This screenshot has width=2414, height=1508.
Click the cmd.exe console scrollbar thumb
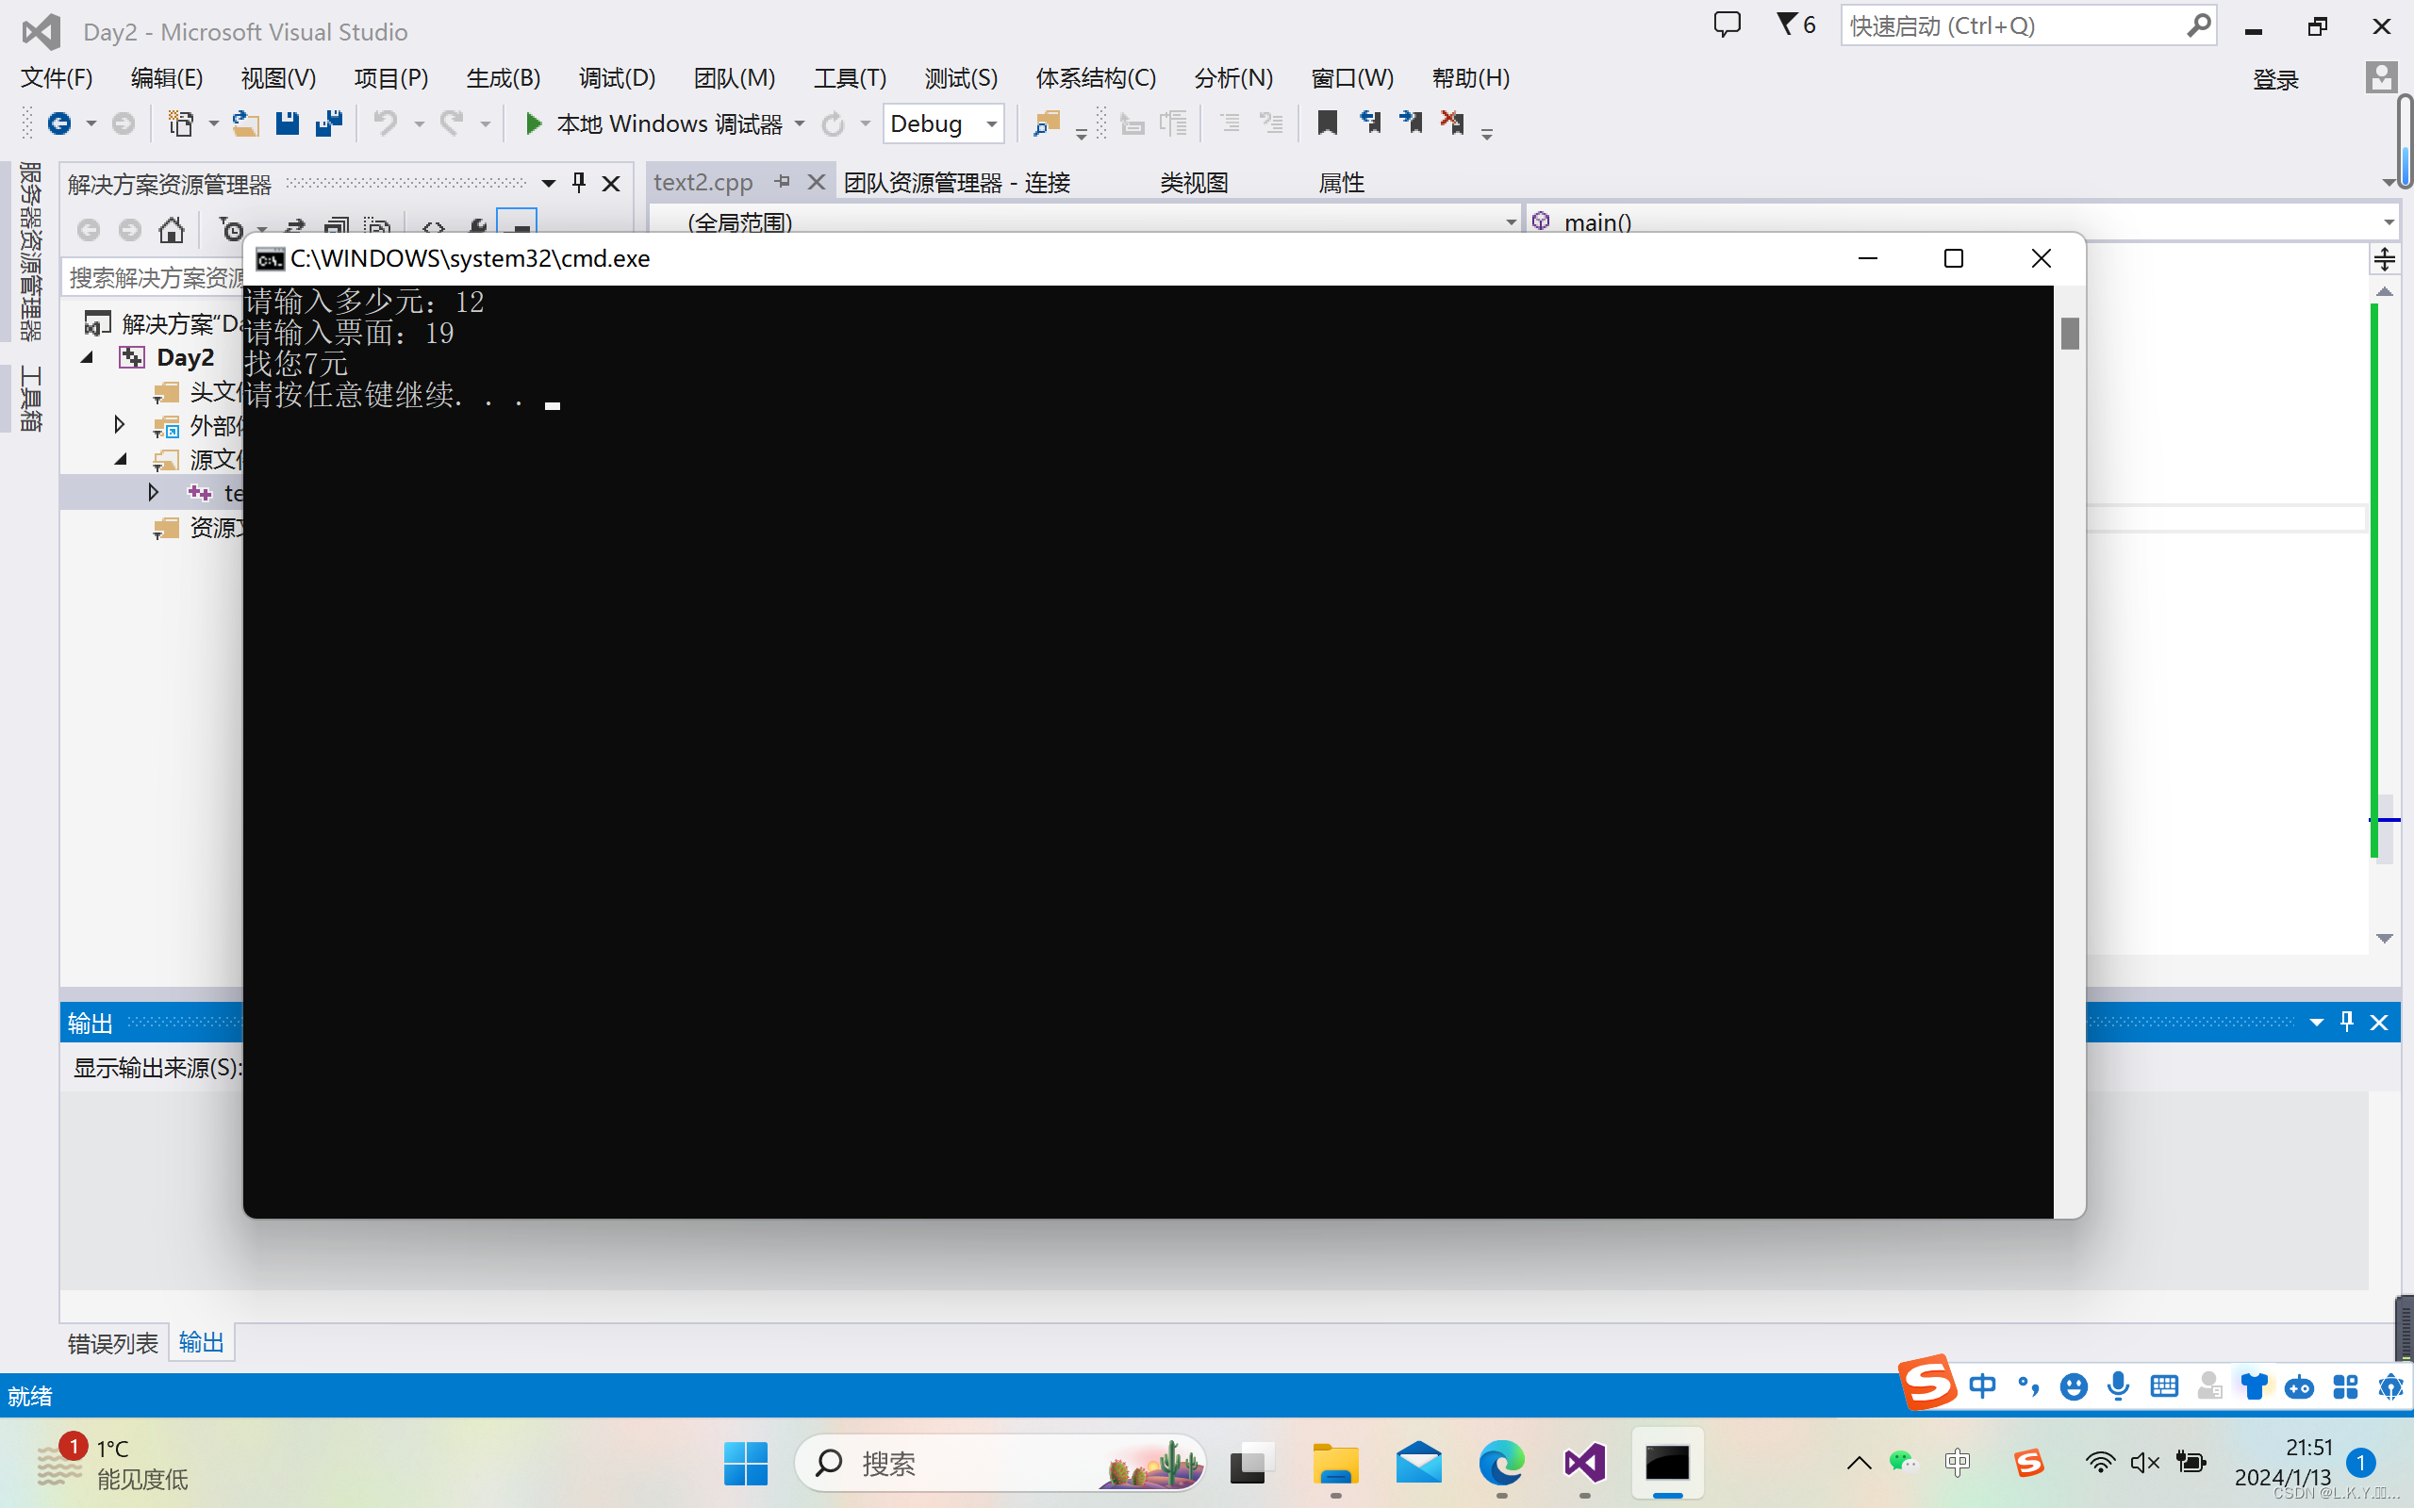(2070, 333)
